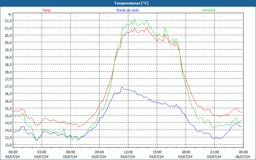Click the 20,0 y-axis value
The width and height of the screenshot is (256, 160).
click(8, 43)
